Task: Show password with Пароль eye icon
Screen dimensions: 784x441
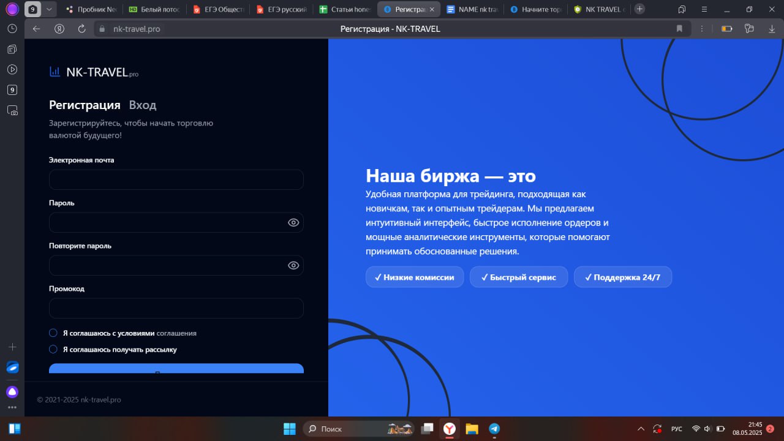Action: [x=293, y=222]
